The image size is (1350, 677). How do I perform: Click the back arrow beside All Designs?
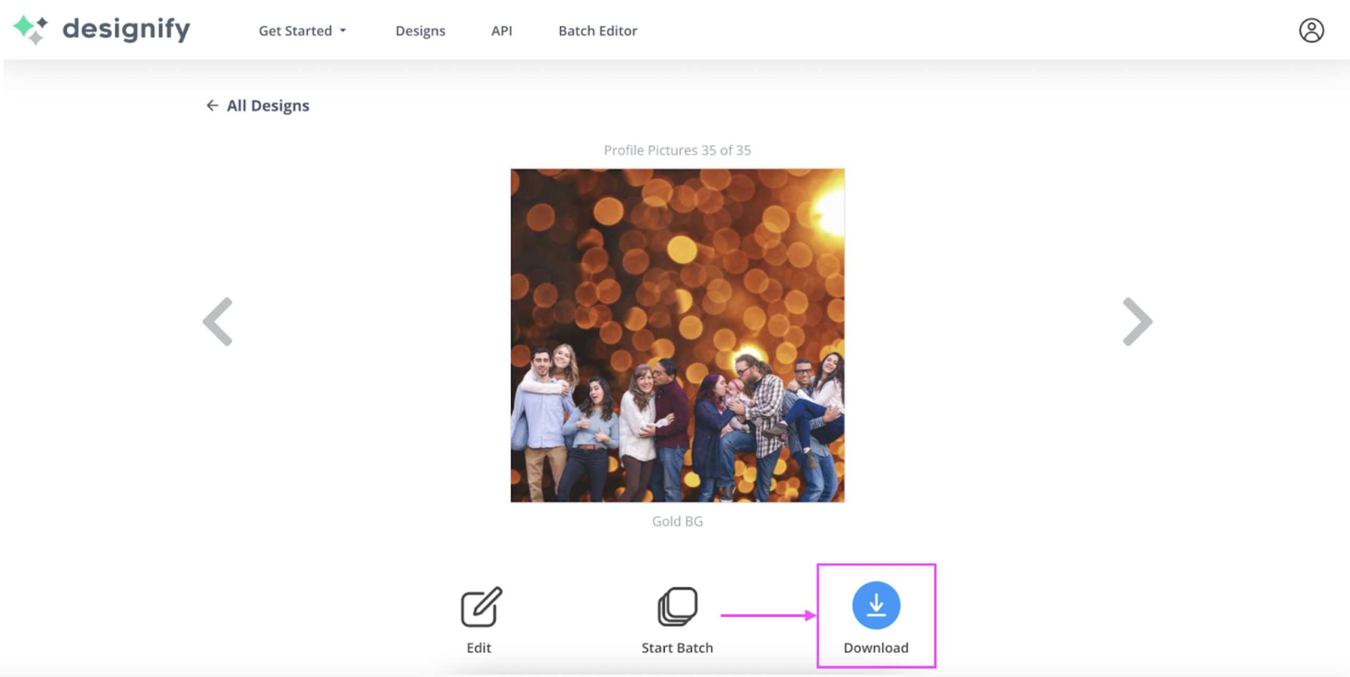[x=212, y=105]
